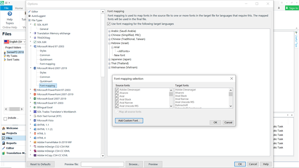Screen dimensions: 299x168
Task: Toggle the Include checkbox in Files pane
Action: [x=5, y=119]
